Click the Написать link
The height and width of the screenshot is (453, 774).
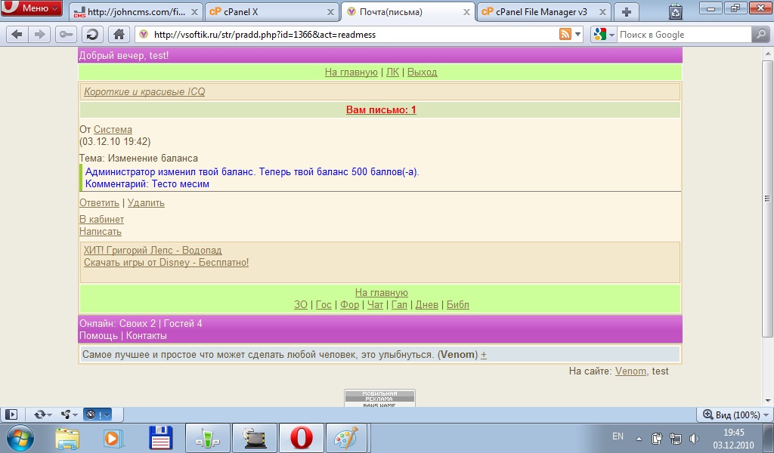click(x=101, y=231)
